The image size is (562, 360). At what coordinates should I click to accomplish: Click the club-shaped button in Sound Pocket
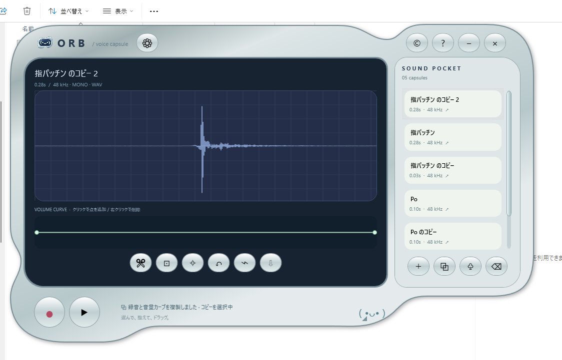pos(470,266)
